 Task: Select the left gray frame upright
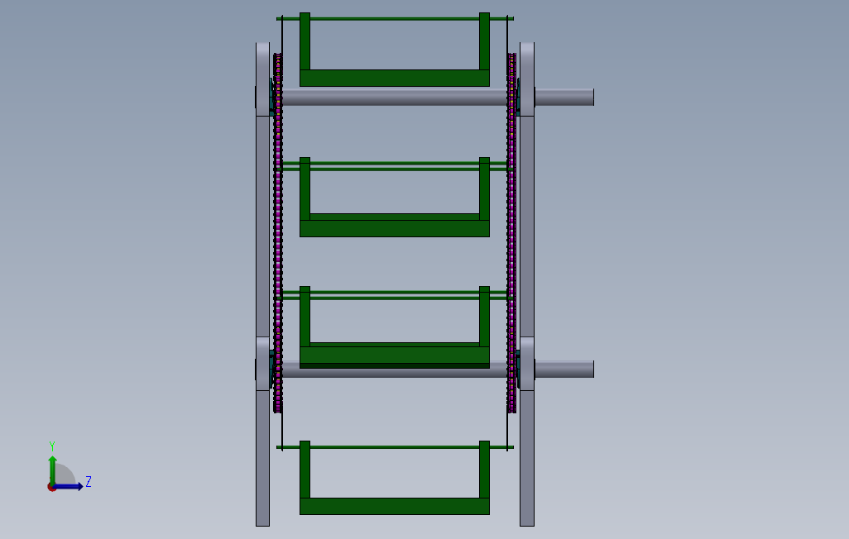pos(262,284)
